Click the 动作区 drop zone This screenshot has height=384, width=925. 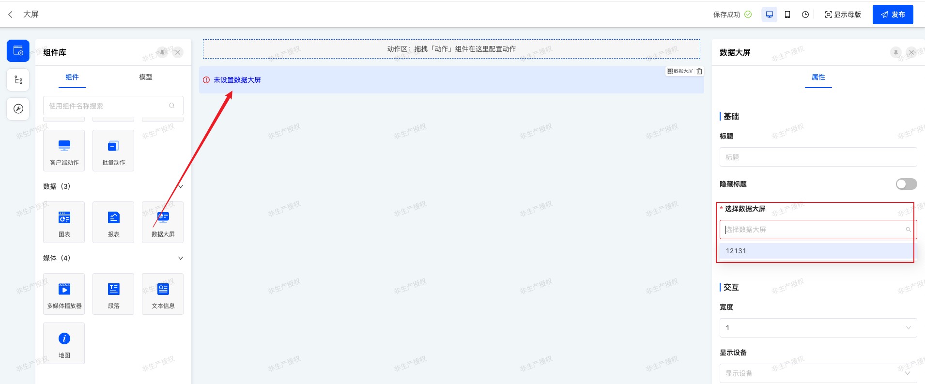point(451,49)
